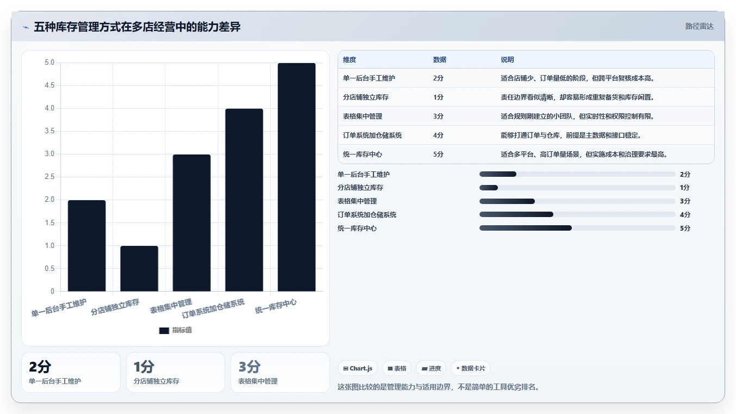Click the bar for 表格集中管理

(x=192, y=223)
